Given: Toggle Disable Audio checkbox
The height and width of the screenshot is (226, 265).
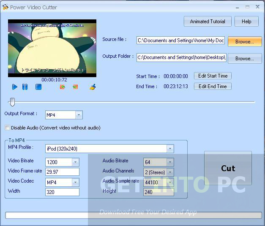Looking at the screenshot, I should (7, 128).
